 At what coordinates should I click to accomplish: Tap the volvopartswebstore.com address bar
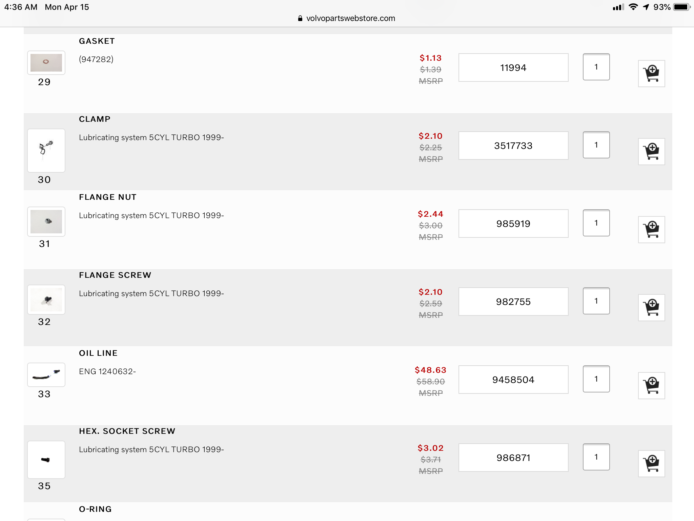350,18
